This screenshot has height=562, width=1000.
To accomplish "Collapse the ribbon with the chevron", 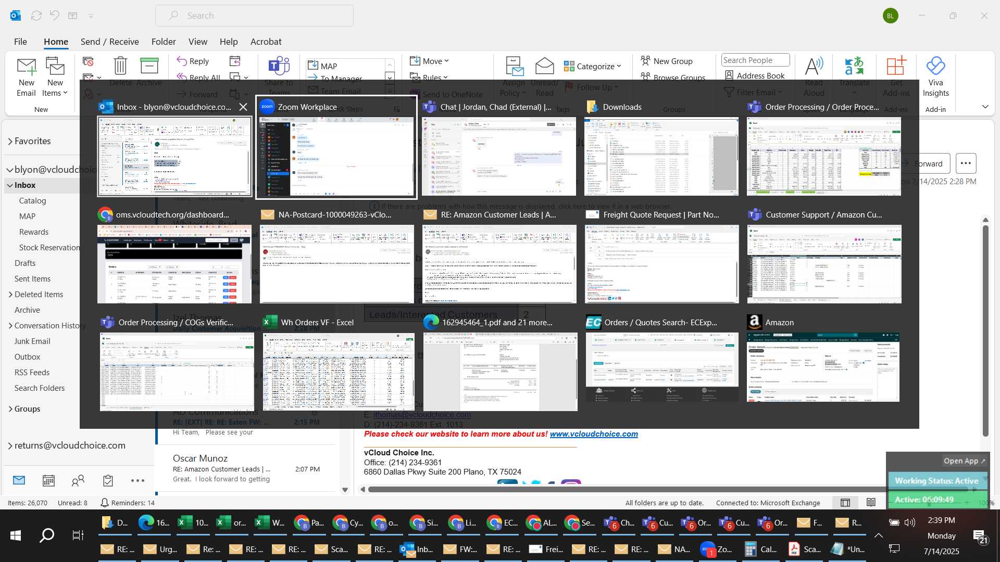I will (x=985, y=107).
